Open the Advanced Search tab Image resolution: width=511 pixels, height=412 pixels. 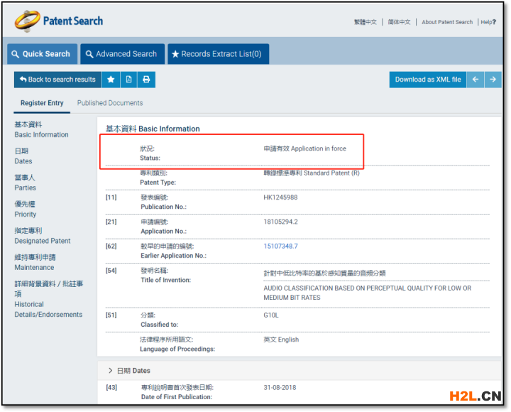pyautogui.click(x=121, y=54)
